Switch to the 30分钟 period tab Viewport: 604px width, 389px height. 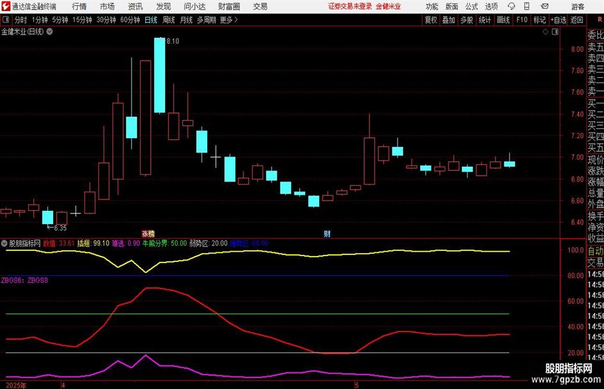pyautogui.click(x=106, y=20)
